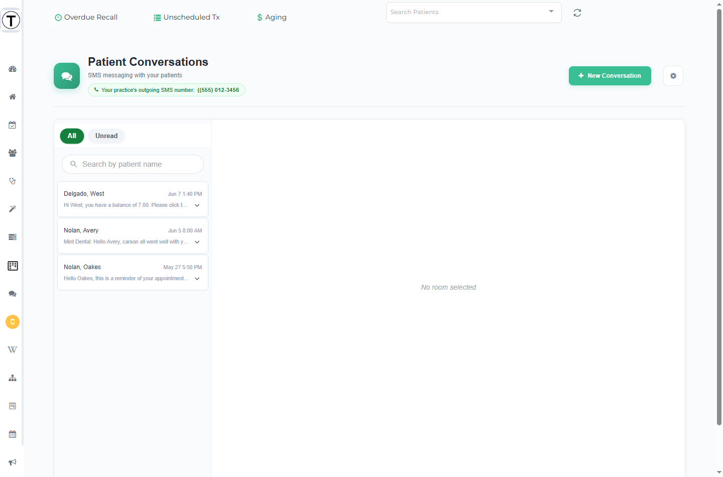Click the 'Jun 5 8:00 AM' timestamp

(x=185, y=230)
